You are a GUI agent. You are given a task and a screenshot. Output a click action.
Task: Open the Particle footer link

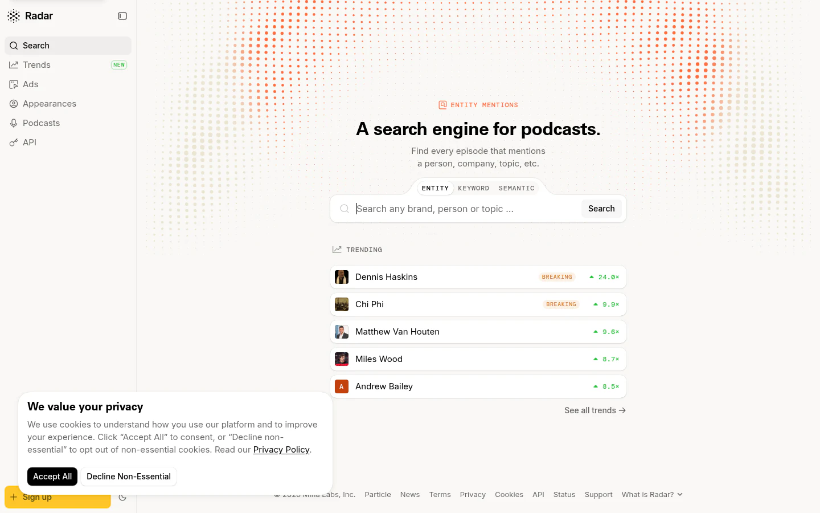click(378, 495)
